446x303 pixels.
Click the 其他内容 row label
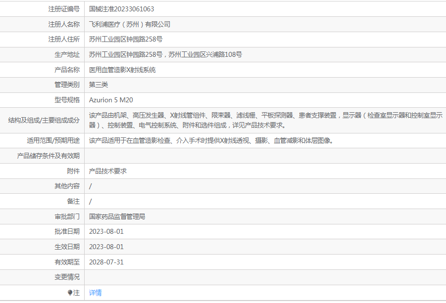[x=67, y=186]
